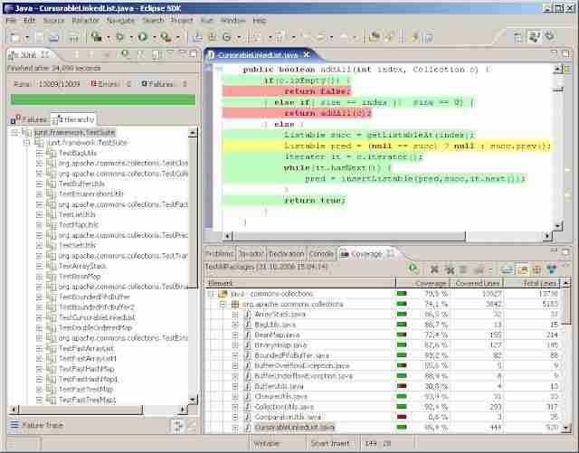Close the CursorableLinkedList.java editor tab
The height and width of the screenshot is (453, 579).
(307, 54)
